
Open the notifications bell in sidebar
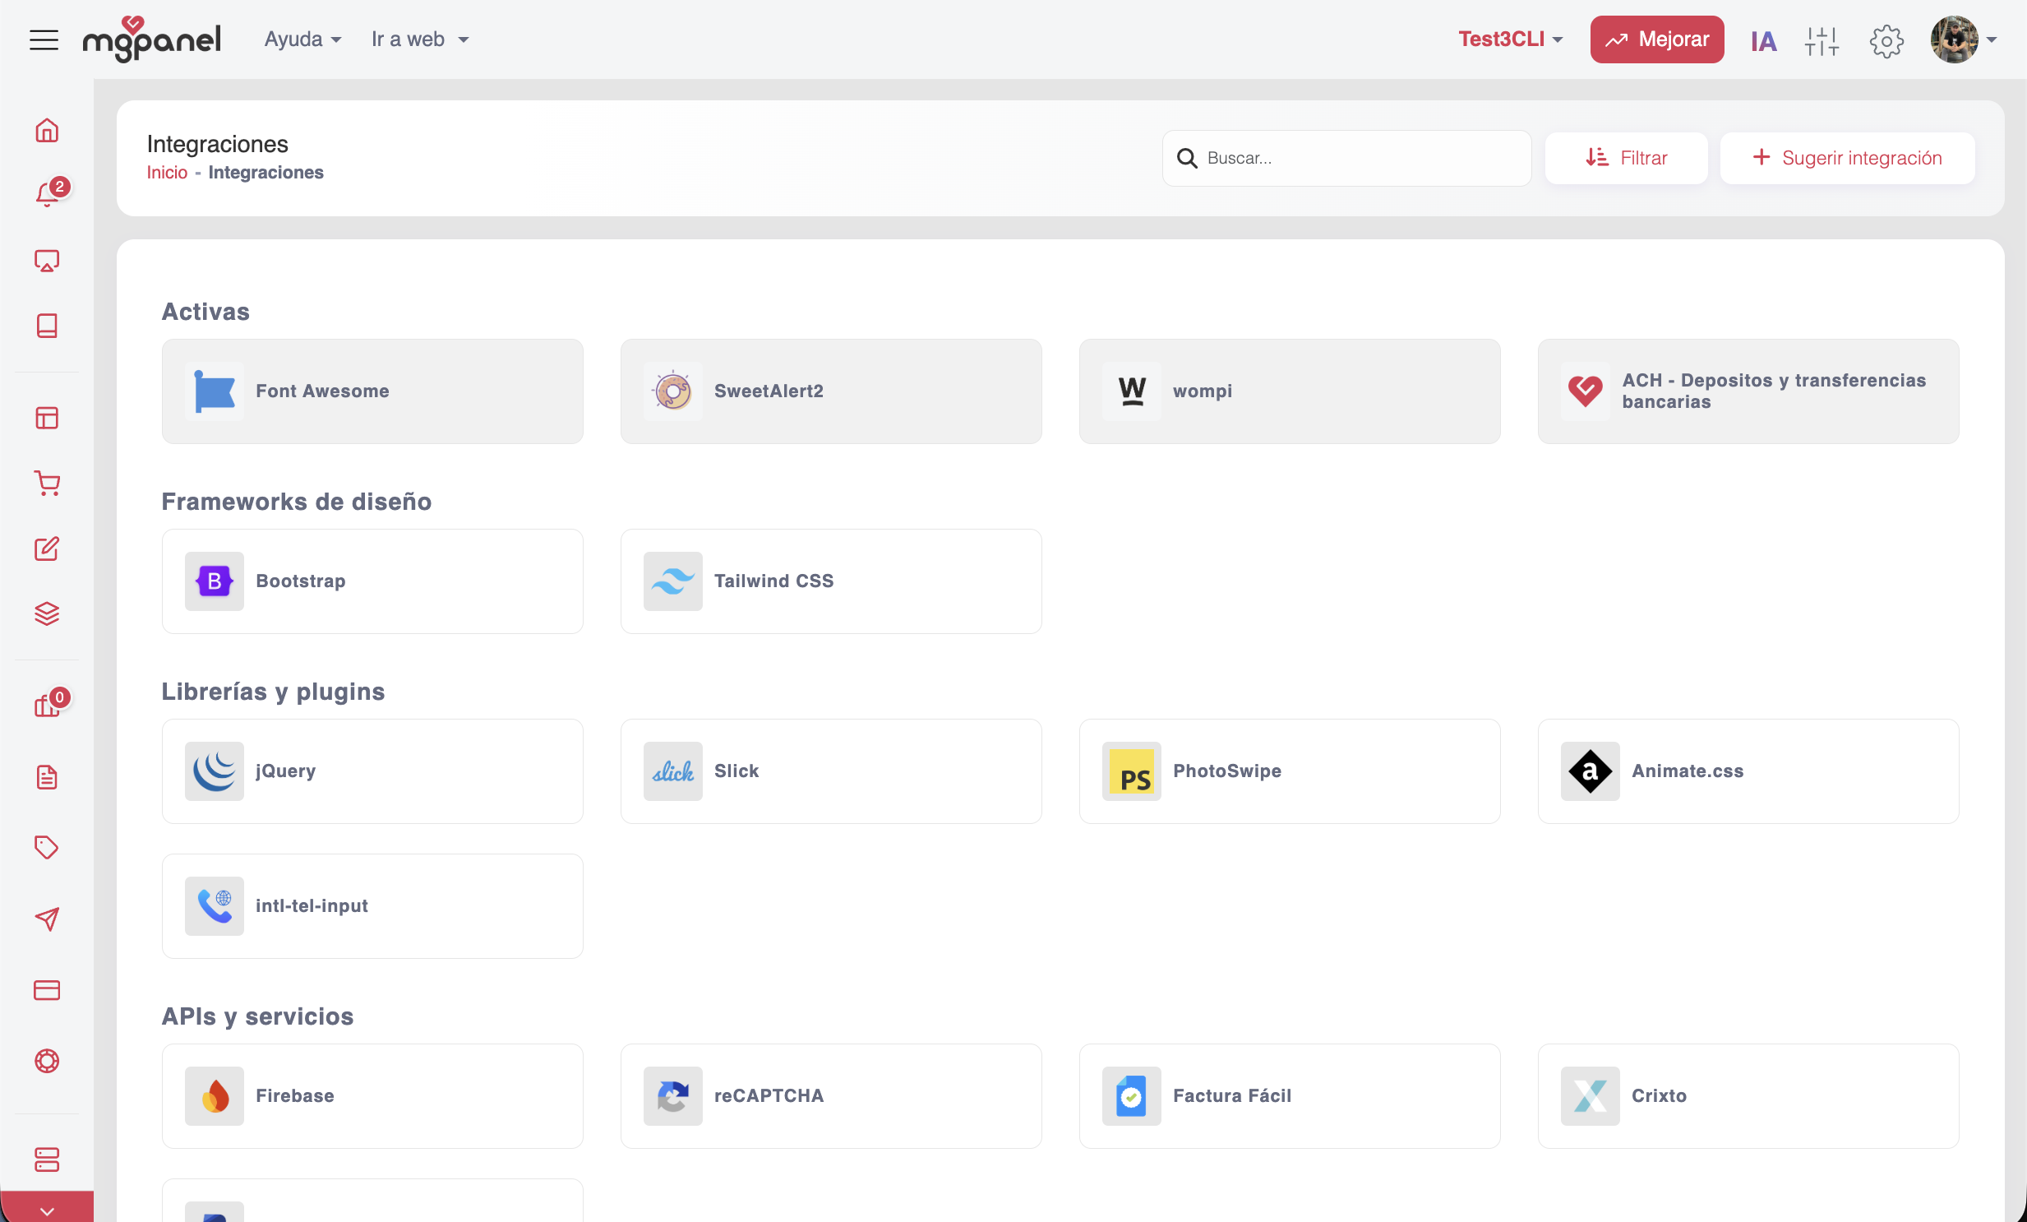pos(47,194)
